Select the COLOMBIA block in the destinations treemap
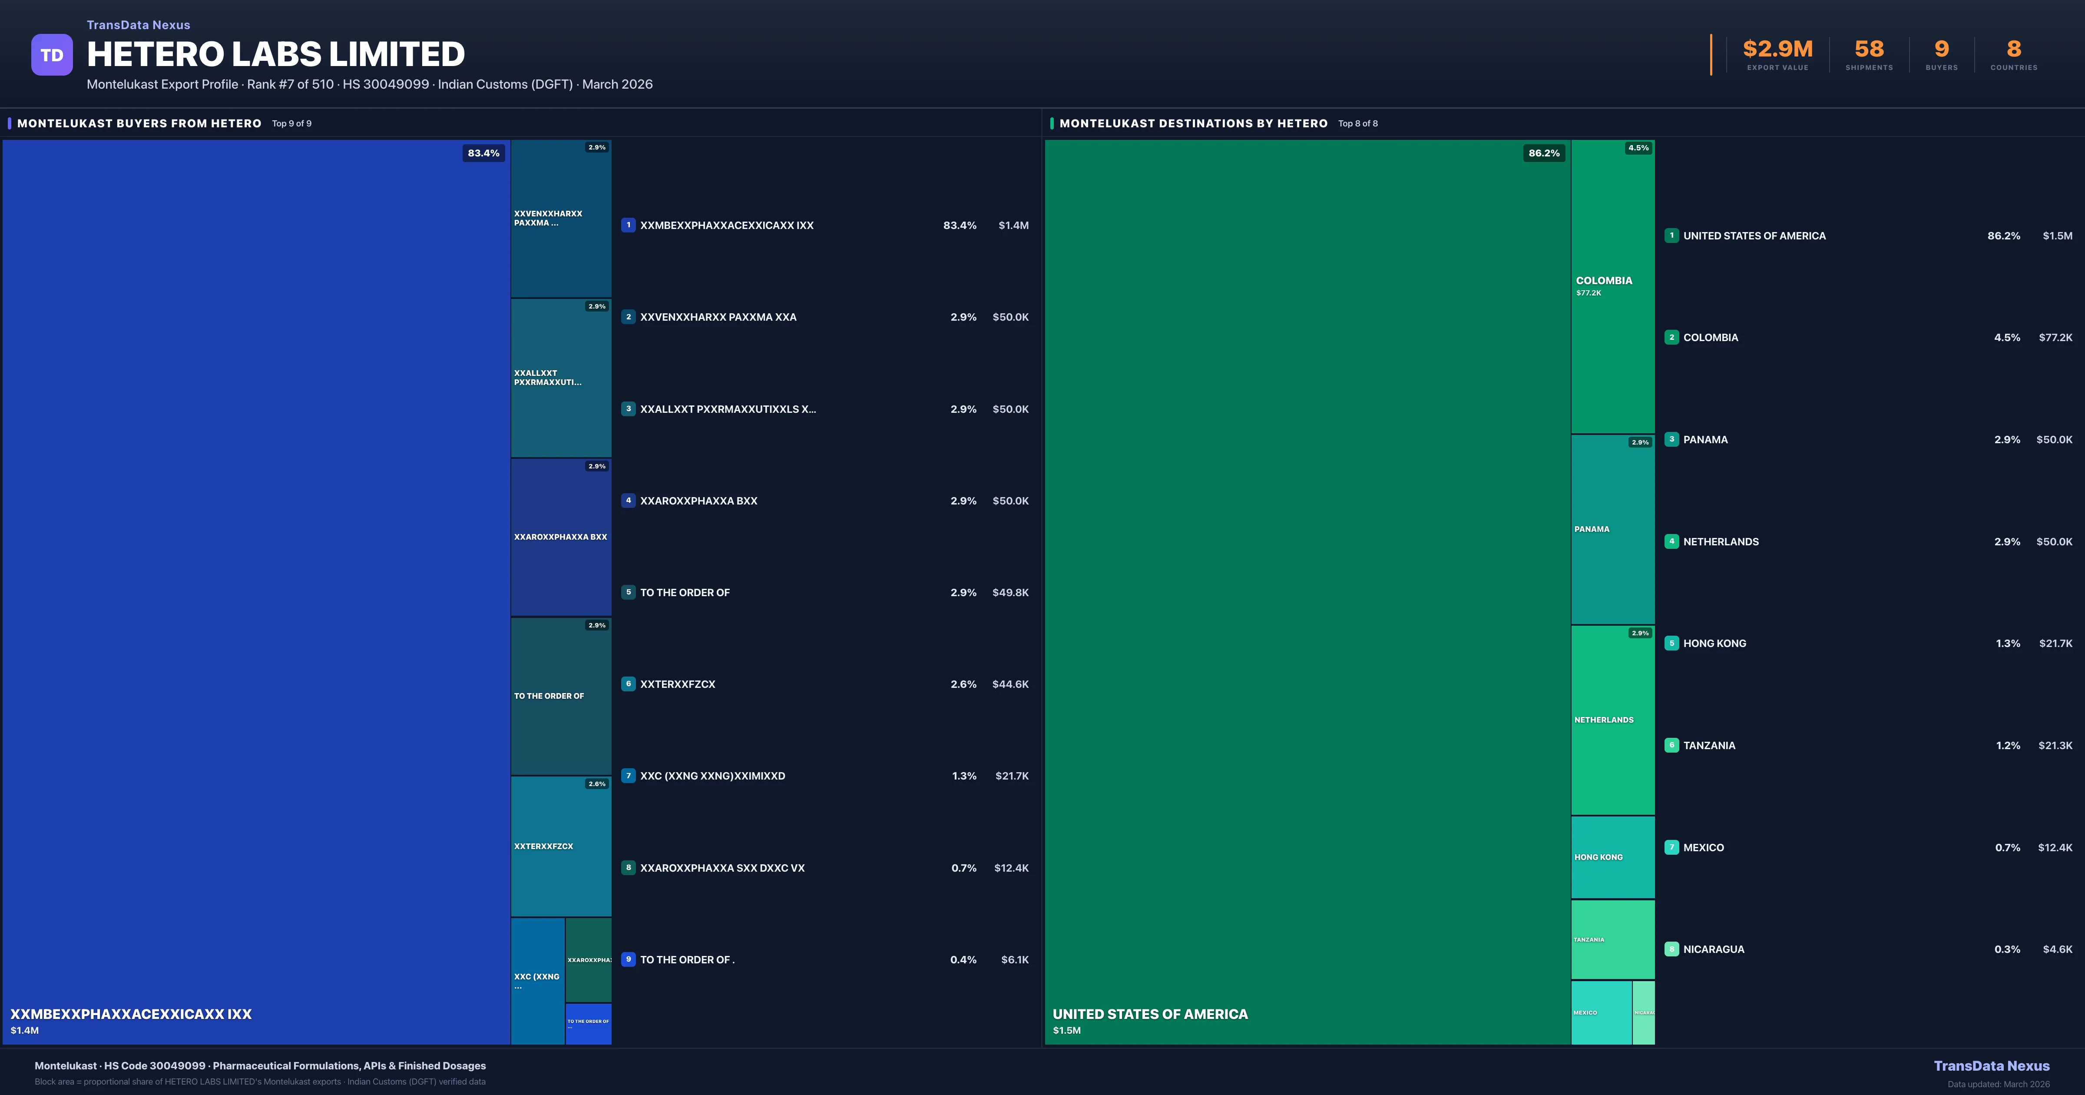Viewport: 2085px width, 1095px height. [1612, 283]
